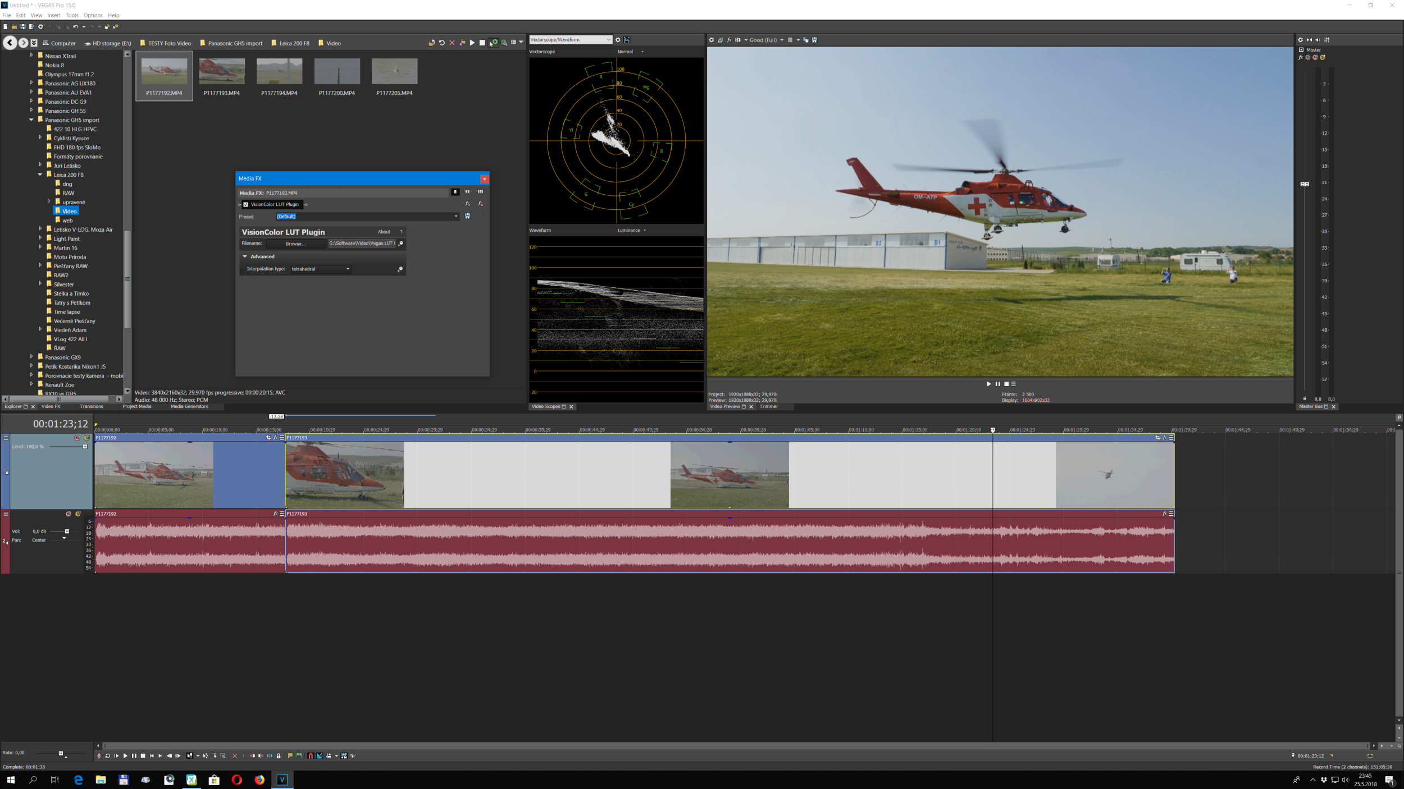Open the Vectorscope/Waveform scope dropdown
Screen dimensions: 1404x789
click(608, 40)
